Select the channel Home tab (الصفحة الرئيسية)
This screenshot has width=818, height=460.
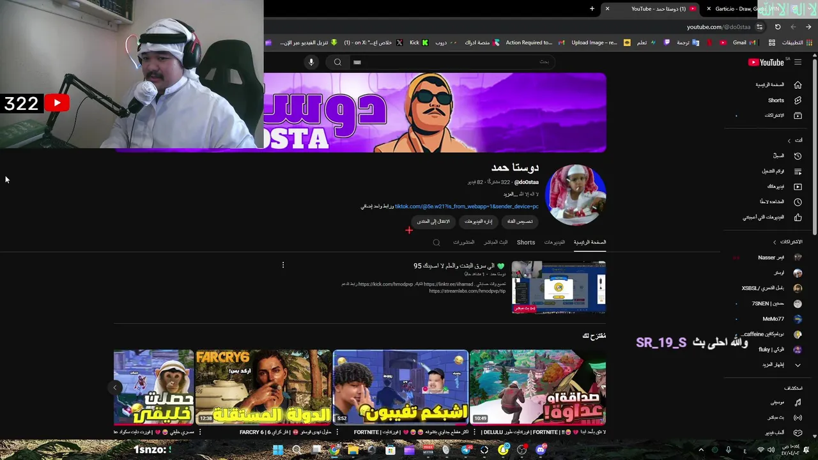point(590,242)
